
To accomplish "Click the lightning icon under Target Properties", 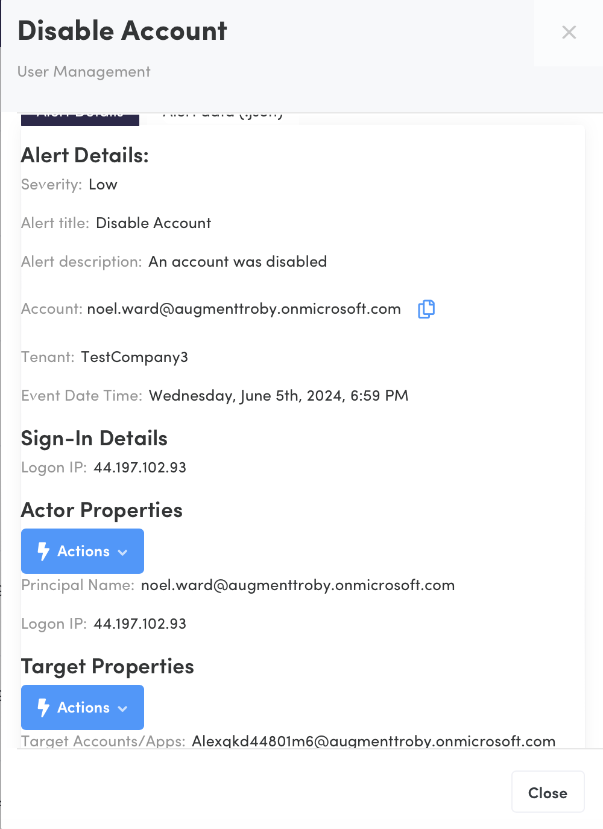I will (x=43, y=707).
